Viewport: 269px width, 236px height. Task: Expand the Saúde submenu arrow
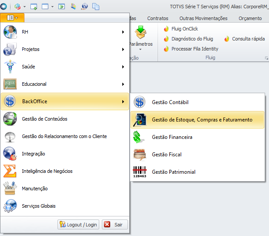(x=123, y=67)
